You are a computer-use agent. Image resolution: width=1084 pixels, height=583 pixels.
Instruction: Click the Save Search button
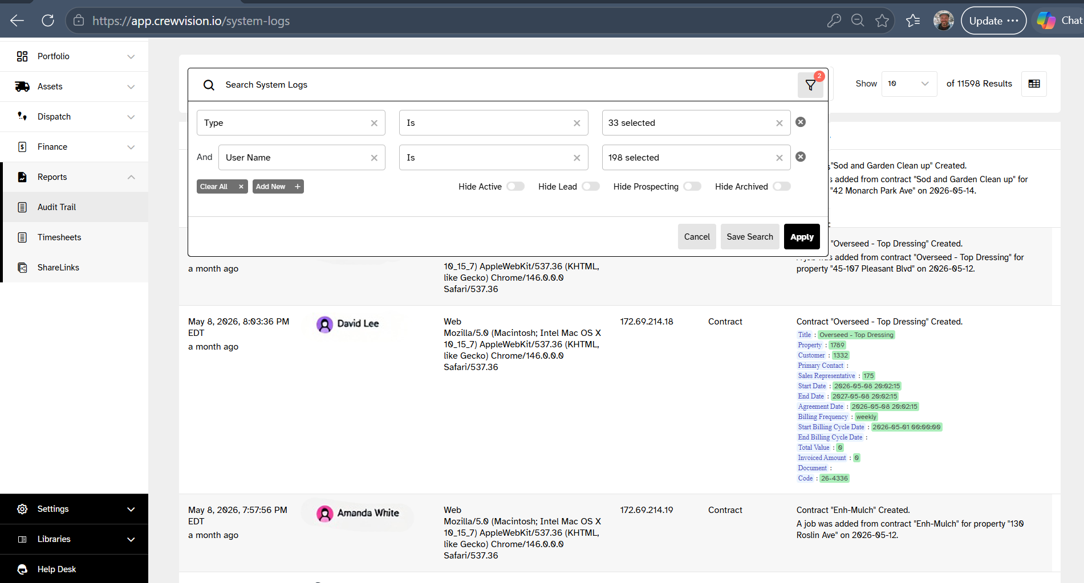click(x=750, y=237)
